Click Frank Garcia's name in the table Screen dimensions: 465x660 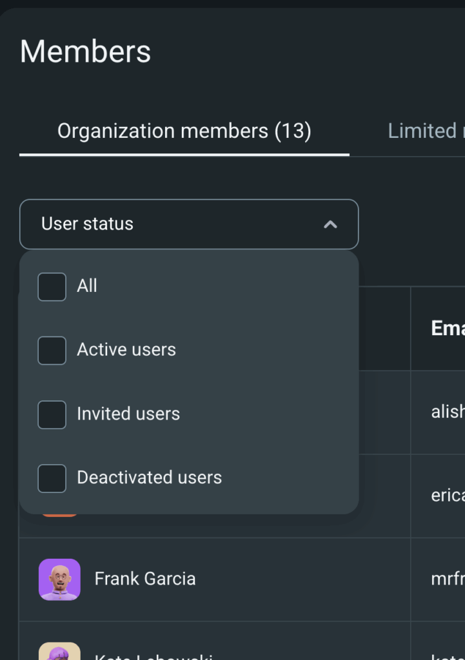pos(144,579)
